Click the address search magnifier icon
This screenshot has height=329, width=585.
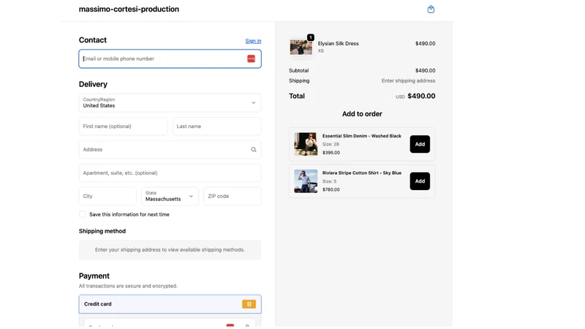click(254, 150)
